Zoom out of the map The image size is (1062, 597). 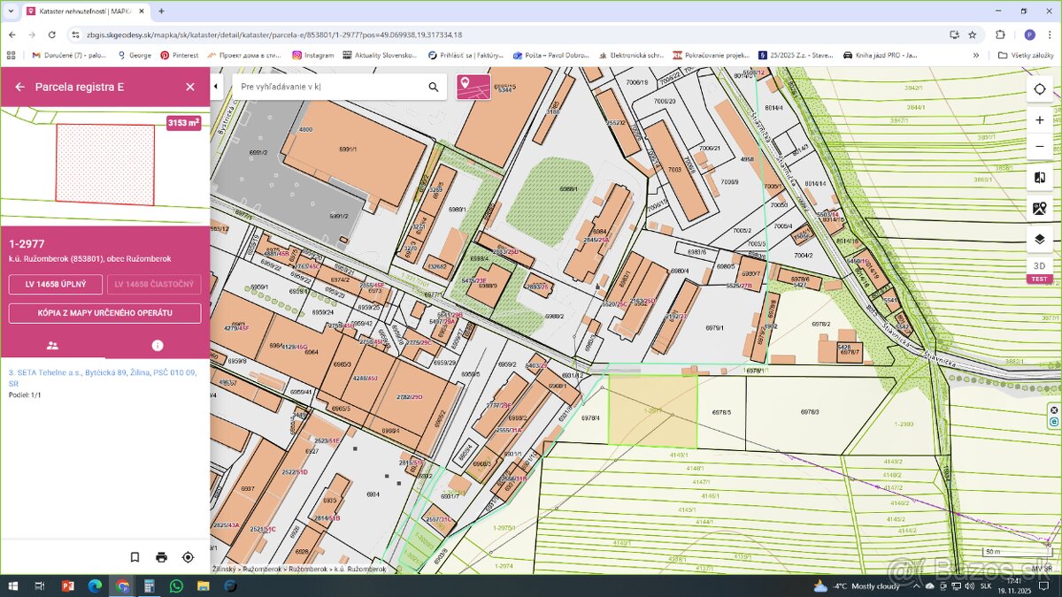click(x=1039, y=146)
